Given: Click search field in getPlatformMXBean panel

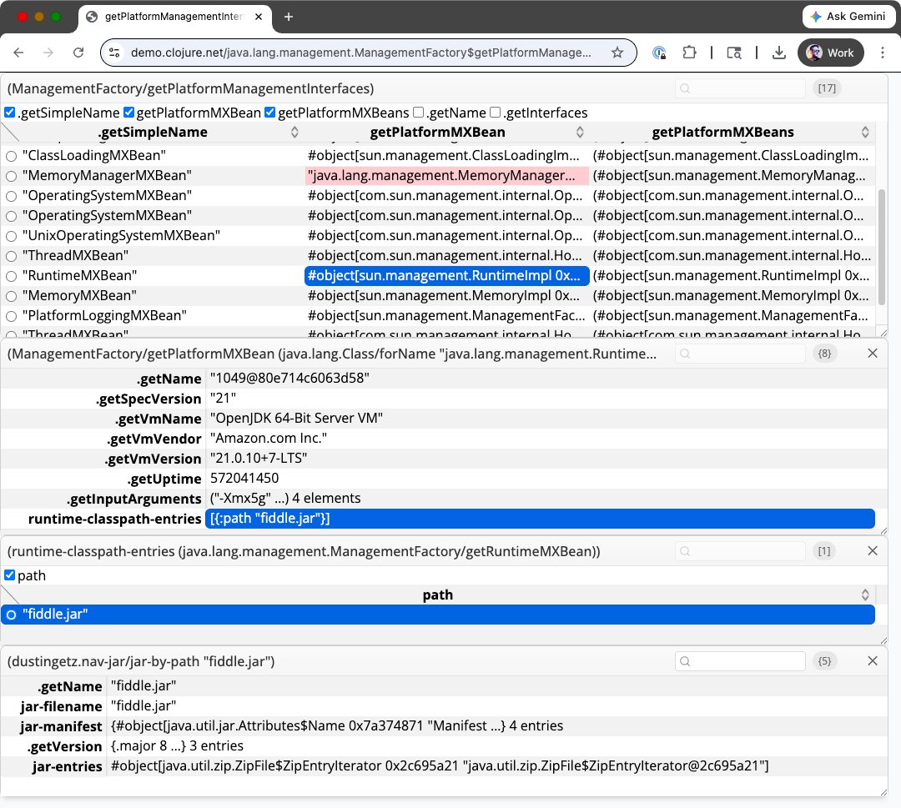Looking at the screenshot, I should point(740,354).
